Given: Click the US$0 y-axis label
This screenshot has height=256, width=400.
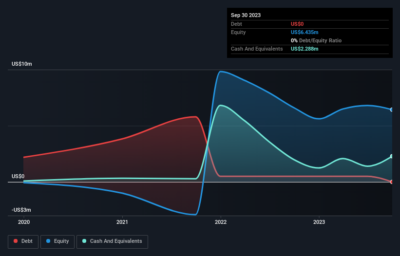Looking at the screenshot, I should point(18,176).
